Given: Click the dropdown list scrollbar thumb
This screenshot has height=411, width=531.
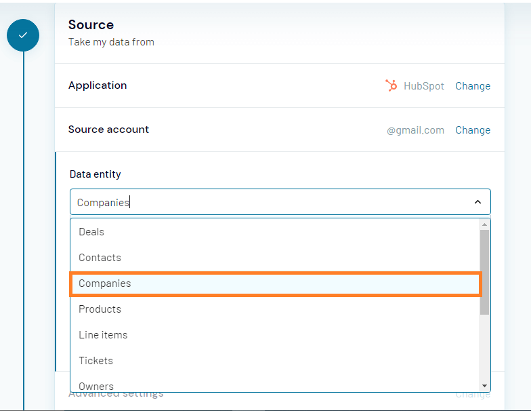Looking at the screenshot, I should [484, 271].
